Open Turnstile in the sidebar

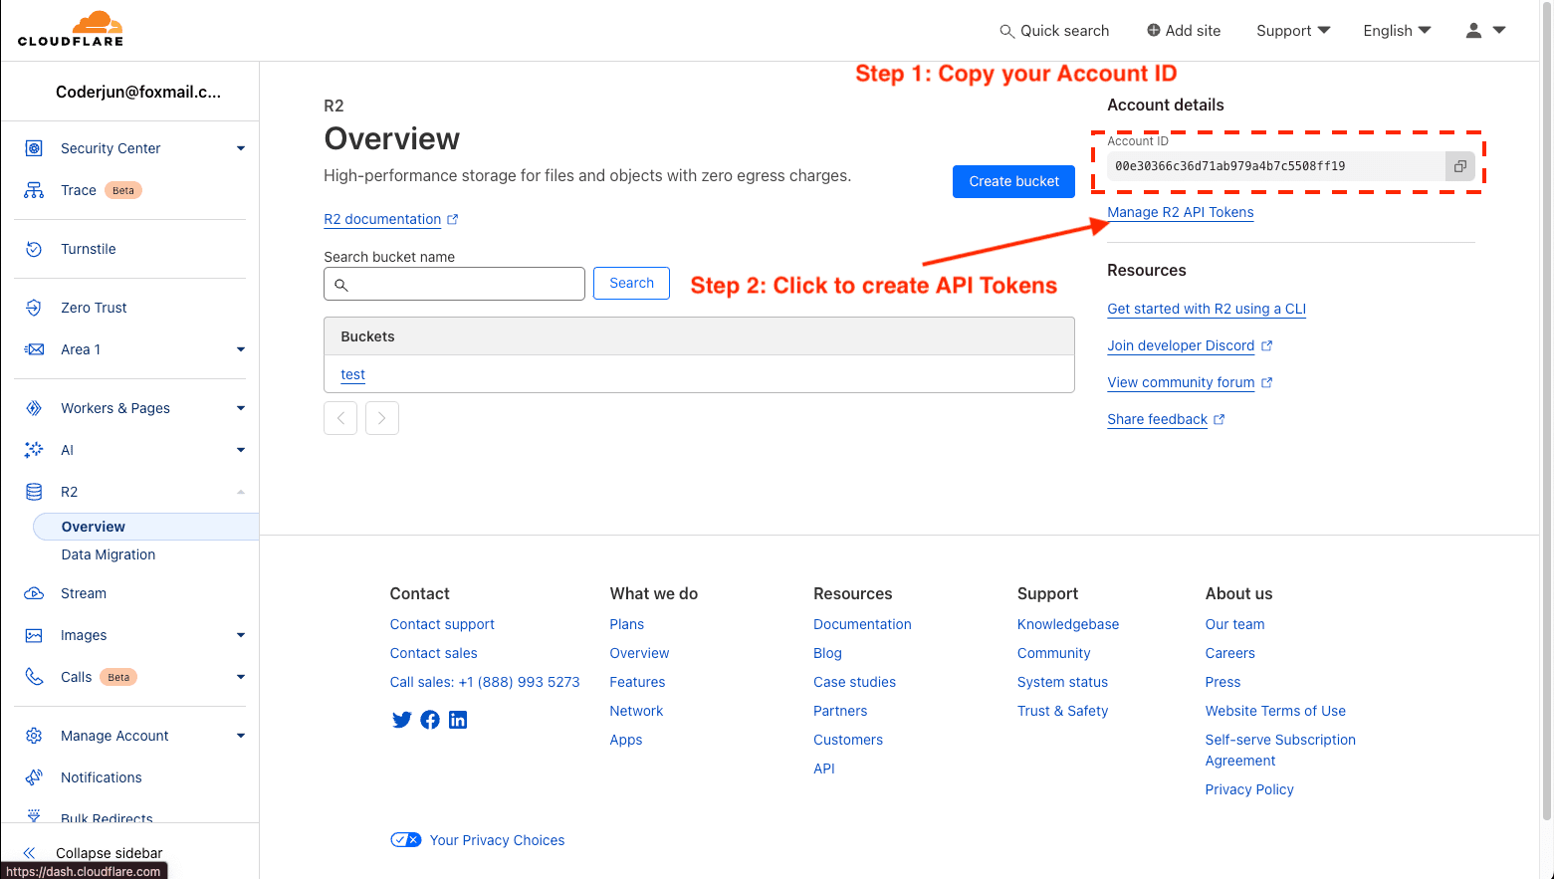tap(89, 249)
